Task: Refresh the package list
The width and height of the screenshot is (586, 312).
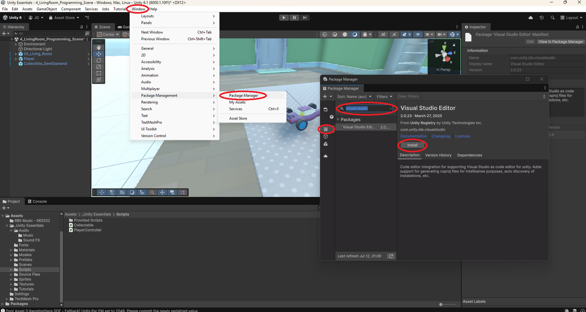Action: 391,256
